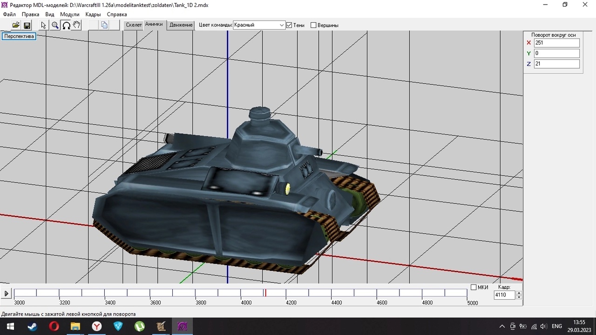Open the Warcraft editor taskbar icon
596x335 pixels.
[161, 326]
